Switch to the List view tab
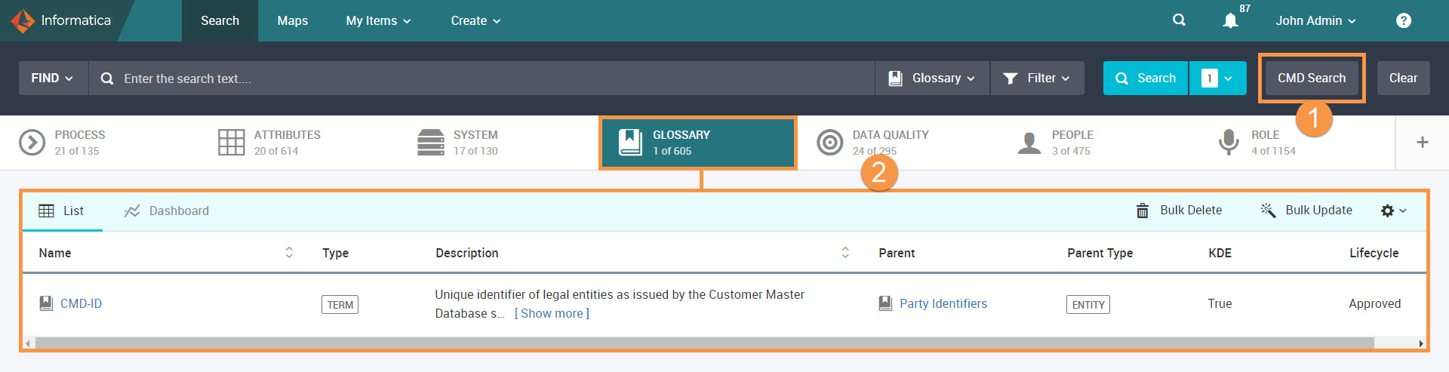1449x372 pixels. coord(62,211)
